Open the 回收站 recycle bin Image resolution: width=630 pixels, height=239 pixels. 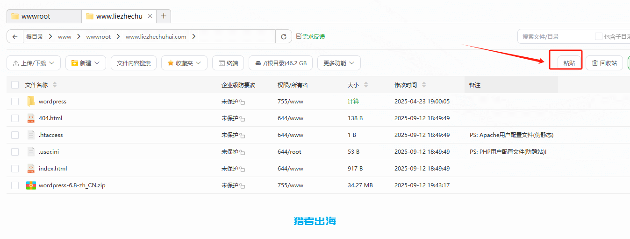pos(604,63)
